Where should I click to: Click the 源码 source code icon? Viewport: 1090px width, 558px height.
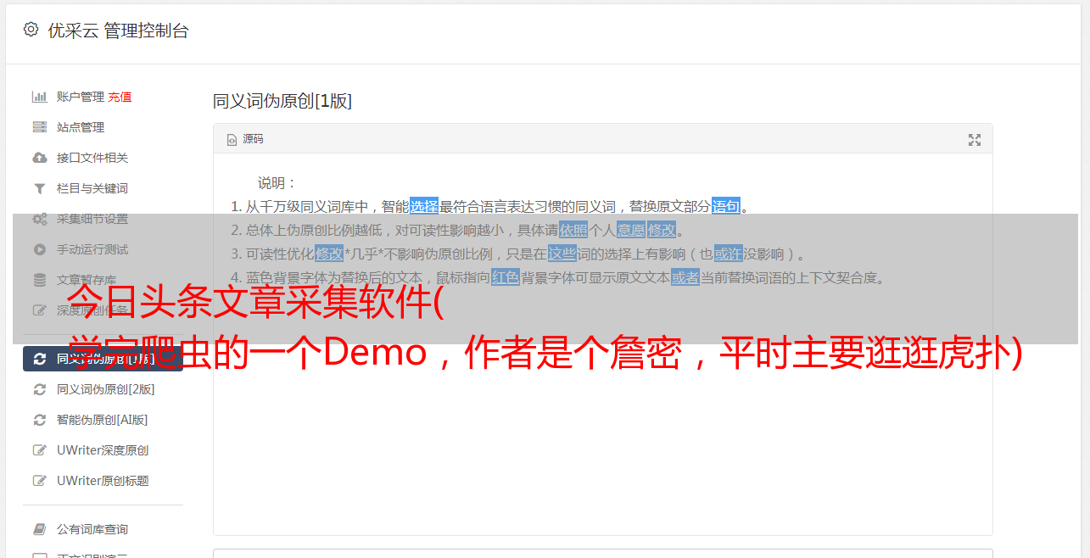click(x=232, y=140)
